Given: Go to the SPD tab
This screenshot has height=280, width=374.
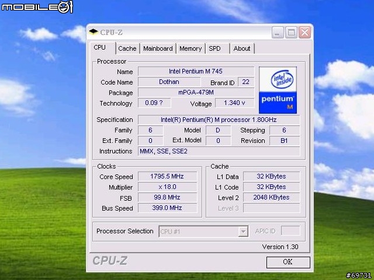Looking at the screenshot, I should (x=217, y=48).
